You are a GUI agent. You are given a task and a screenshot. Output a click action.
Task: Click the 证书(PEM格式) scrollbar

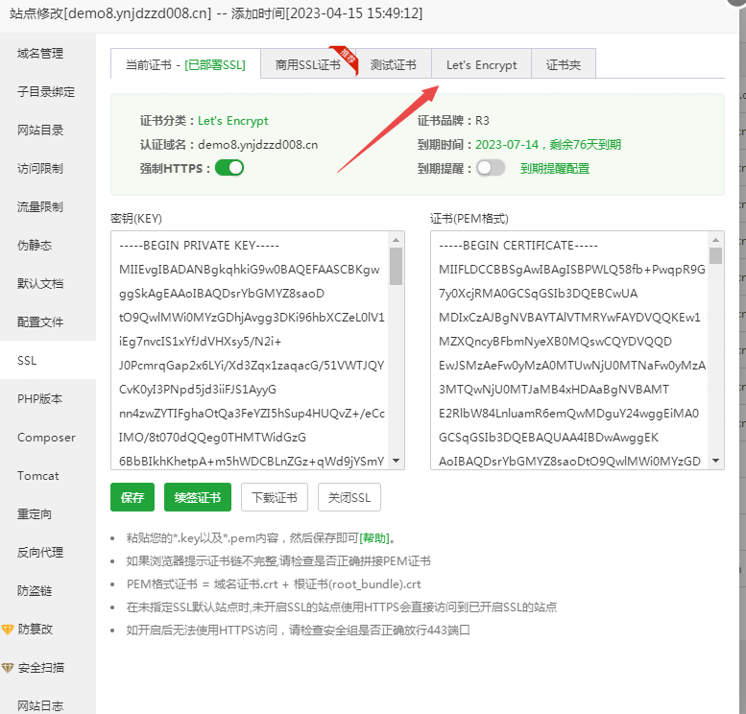[x=715, y=350]
